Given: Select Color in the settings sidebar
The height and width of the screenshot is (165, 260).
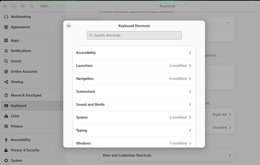Looking at the screenshot, I should (15, 116).
